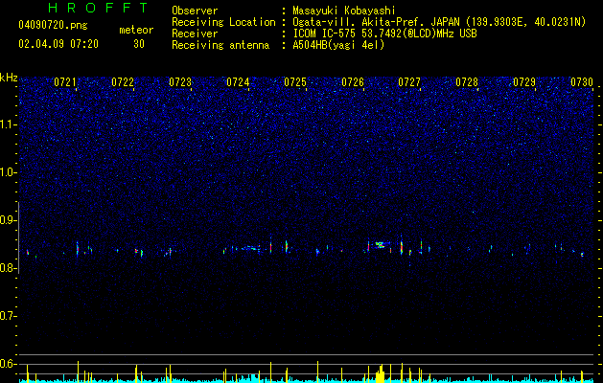Select receiver text ICOM IC-575 53.7492 MHz USB
The height and width of the screenshot is (383, 603).
(384, 34)
